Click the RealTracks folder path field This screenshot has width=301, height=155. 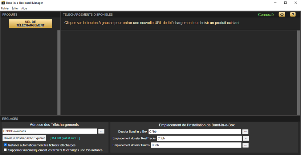(199, 138)
